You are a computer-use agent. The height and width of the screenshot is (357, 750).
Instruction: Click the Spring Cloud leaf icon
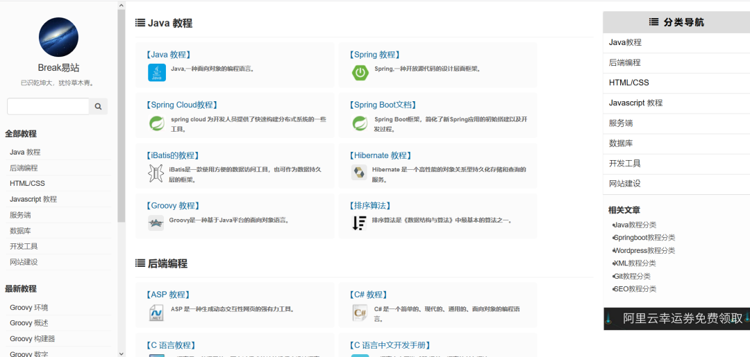coord(157,123)
